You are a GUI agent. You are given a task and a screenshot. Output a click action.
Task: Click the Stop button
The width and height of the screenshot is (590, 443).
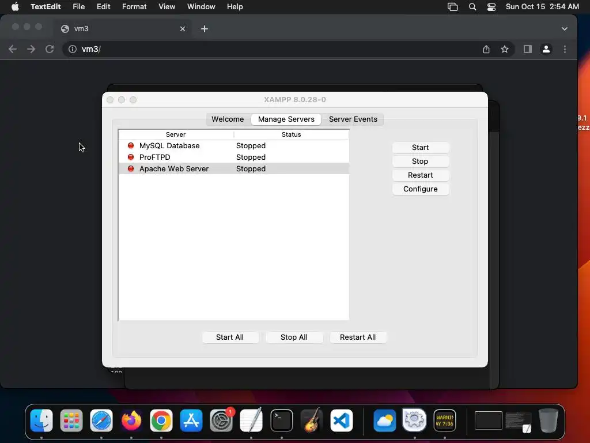(420, 162)
